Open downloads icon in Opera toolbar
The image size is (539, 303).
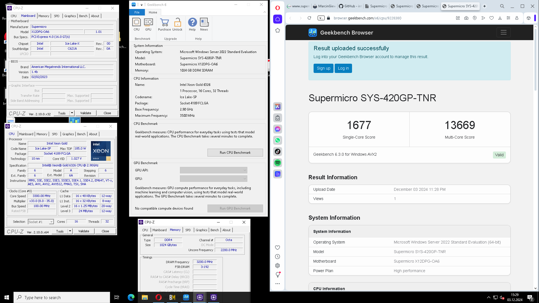(x=500, y=18)
